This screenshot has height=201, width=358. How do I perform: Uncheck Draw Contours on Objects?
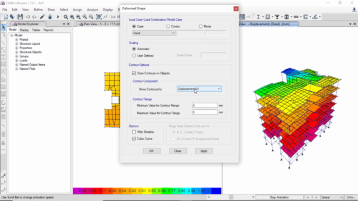point(134,73)
